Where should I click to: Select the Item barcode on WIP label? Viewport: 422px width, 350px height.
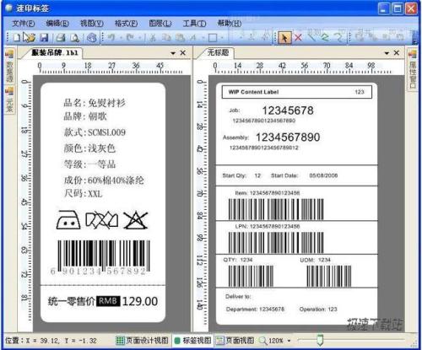pyautogui.click(x=276, y=209)
